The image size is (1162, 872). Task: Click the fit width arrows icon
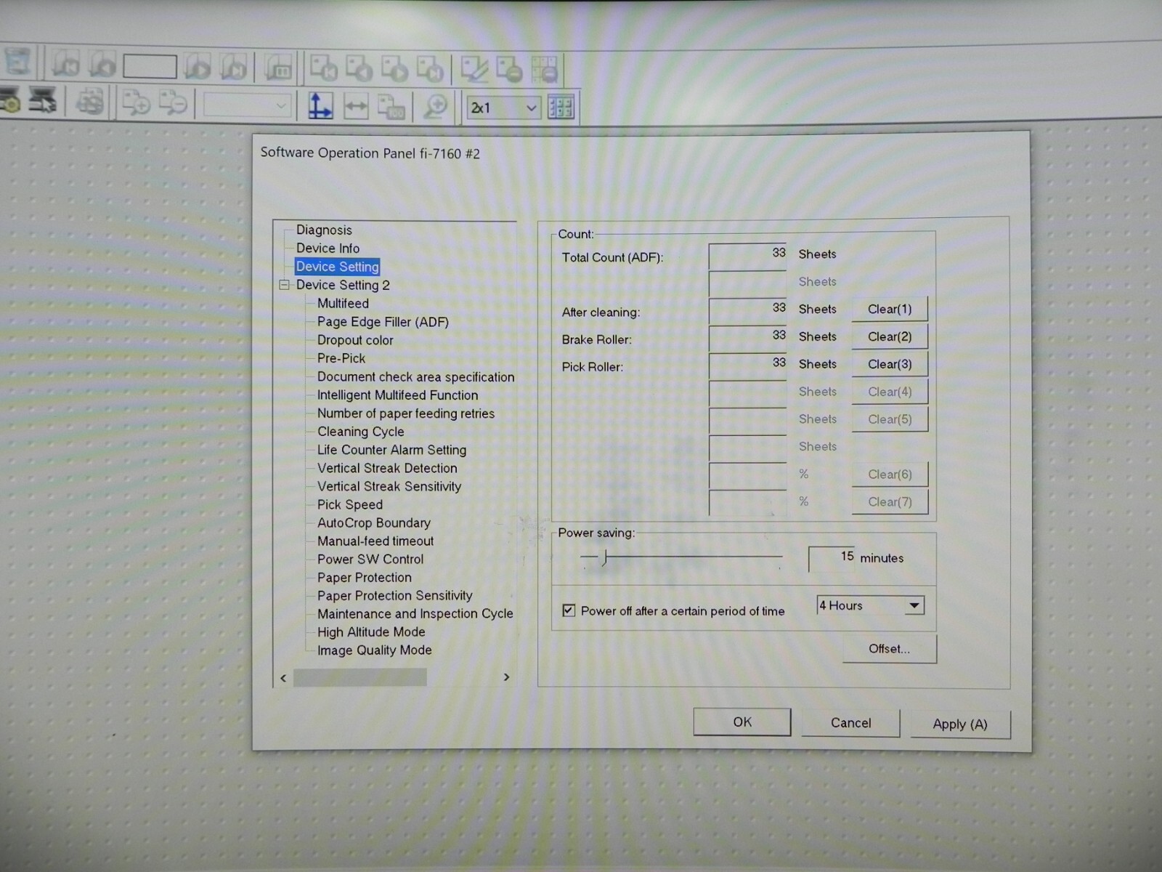pos(356,107)
